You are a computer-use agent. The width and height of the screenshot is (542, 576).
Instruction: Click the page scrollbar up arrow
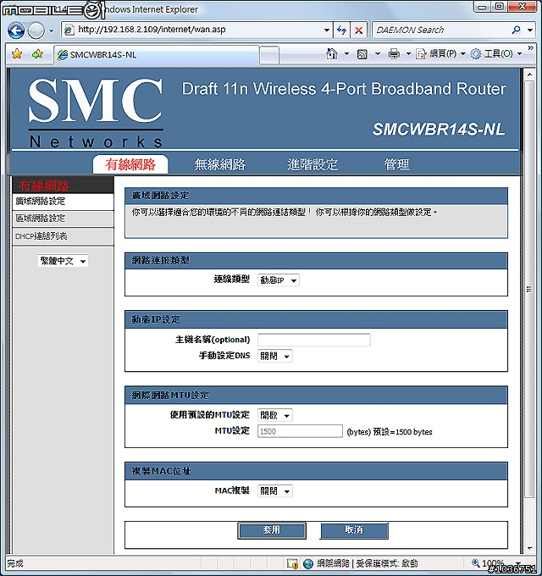(x=529, y=75)
